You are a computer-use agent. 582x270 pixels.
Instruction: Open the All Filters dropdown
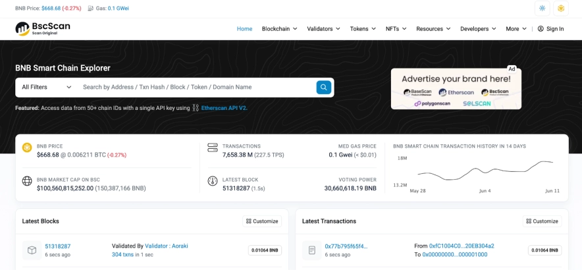pyautogui.click(x=46, y=87)
